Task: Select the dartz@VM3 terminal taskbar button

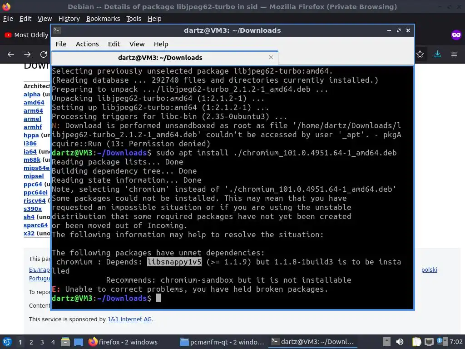Action: (313, 342)
